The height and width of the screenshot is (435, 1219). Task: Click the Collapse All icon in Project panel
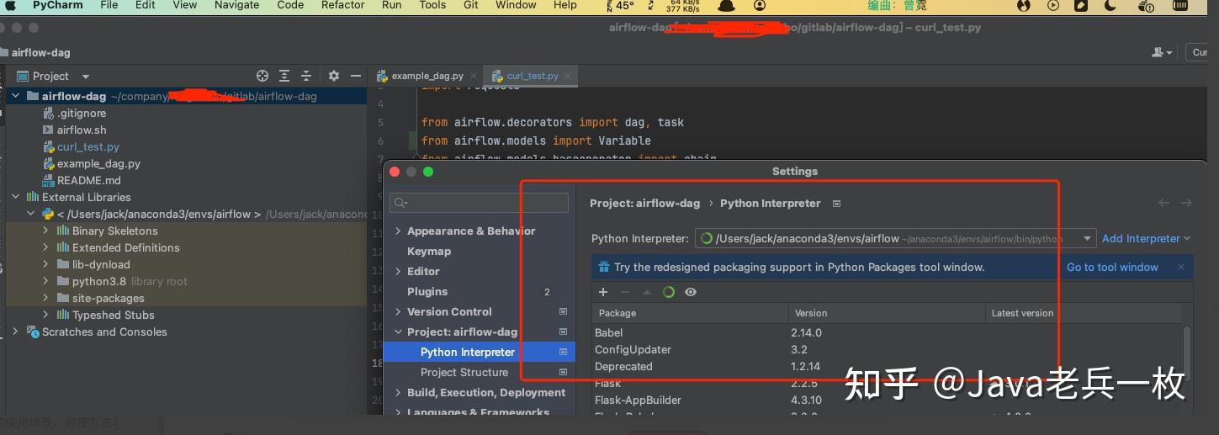[x=306, y=76]
